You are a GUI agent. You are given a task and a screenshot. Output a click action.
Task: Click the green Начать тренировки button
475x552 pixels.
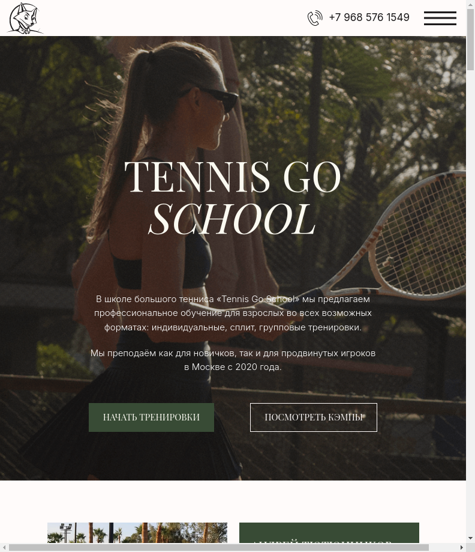151,417
